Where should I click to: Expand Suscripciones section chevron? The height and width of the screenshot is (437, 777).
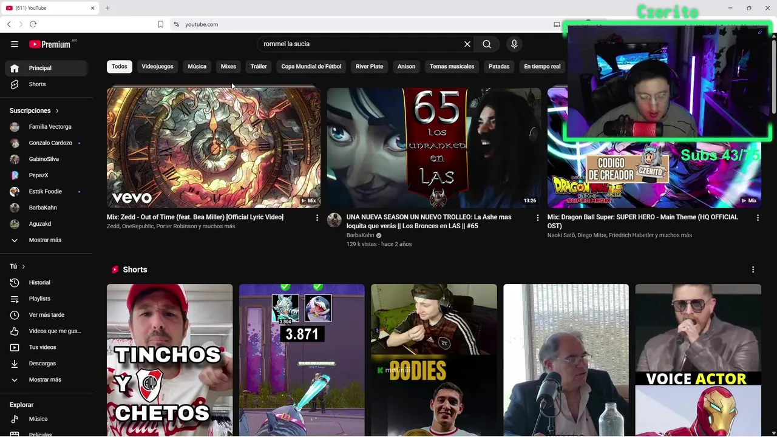[57, 110]
